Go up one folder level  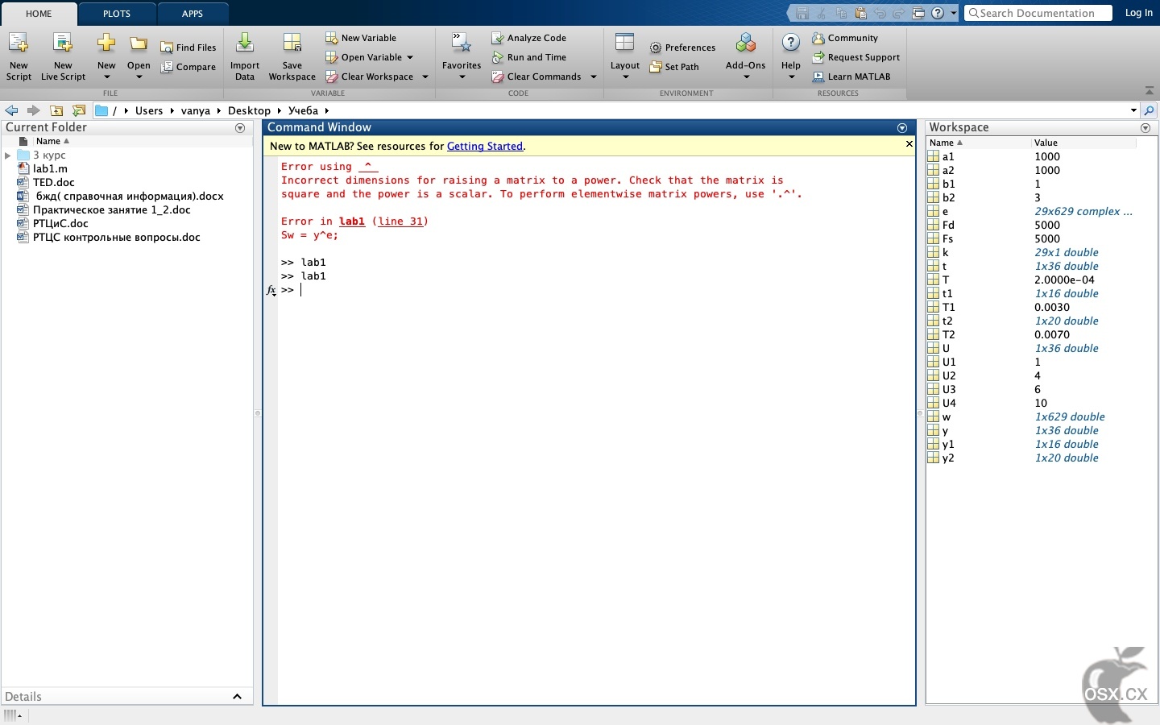(x=56, y=110)
